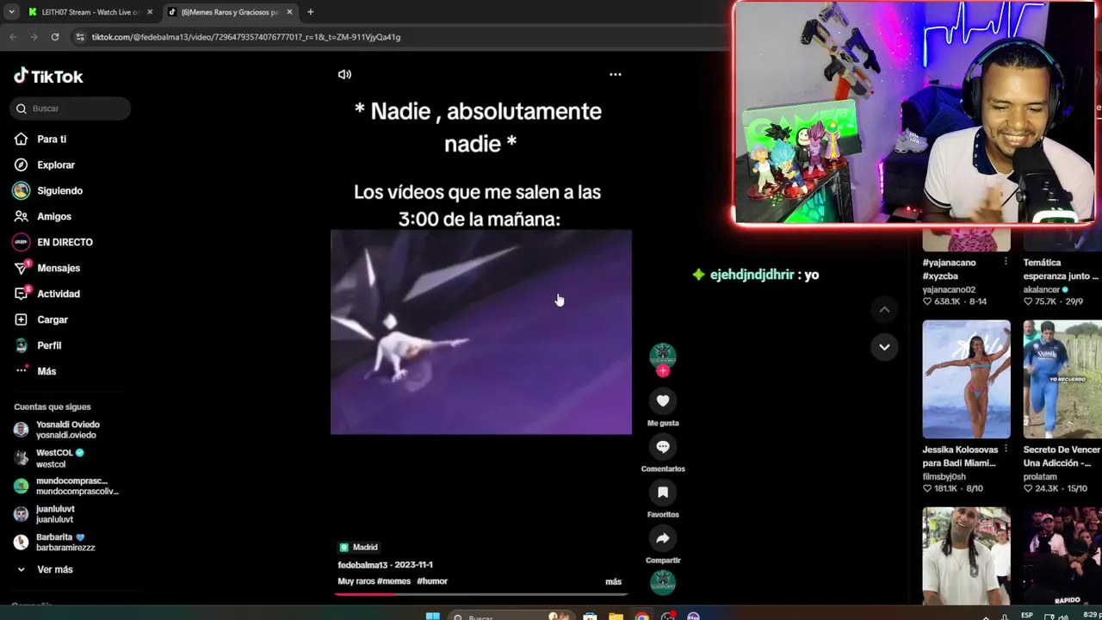Image resolution: width=1102 pixels, height=620 pixels.
Task: Go to previous video up chevron
Action: click(x=884, y=309)
